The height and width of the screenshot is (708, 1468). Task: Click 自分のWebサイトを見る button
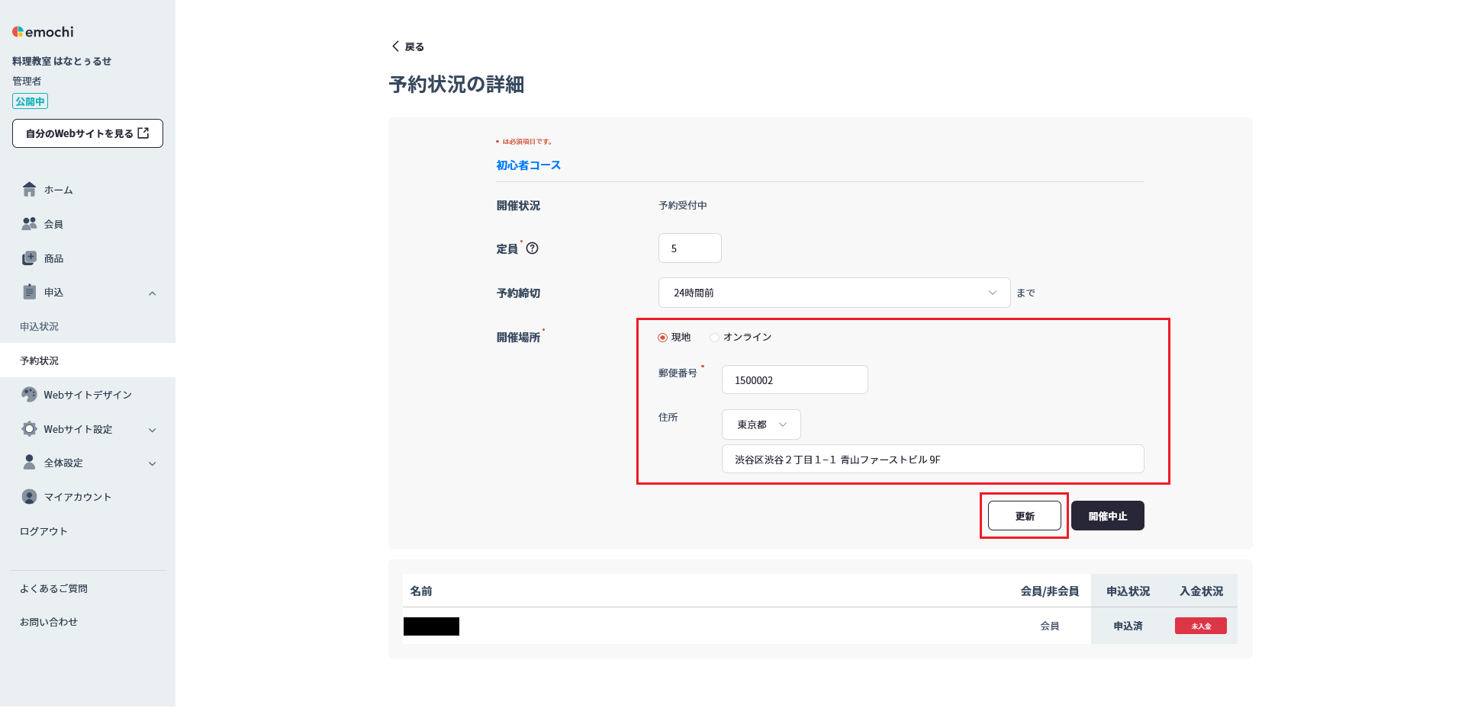(x=88, y=133)
